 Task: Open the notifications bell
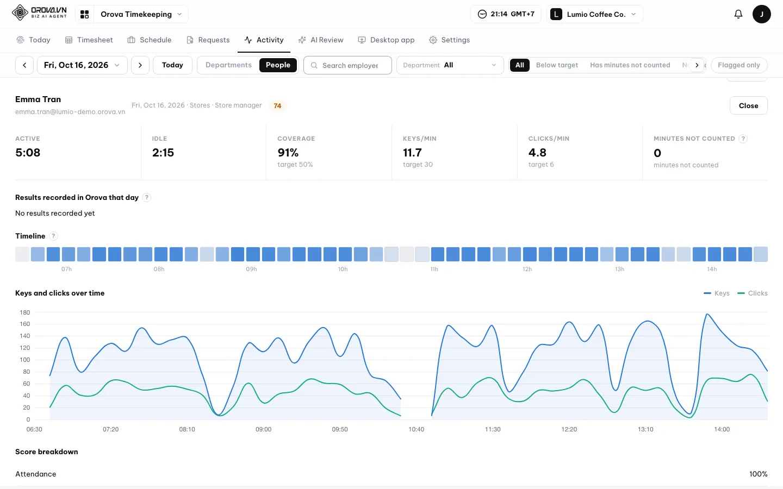click(738, 14)
